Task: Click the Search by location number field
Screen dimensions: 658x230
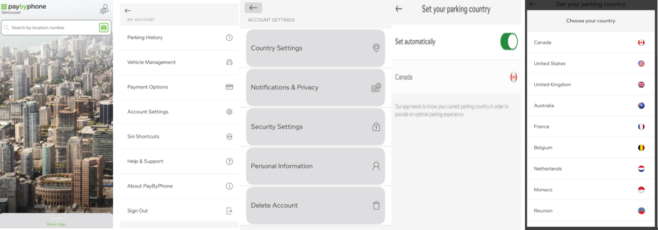Action: click(50, 28)
